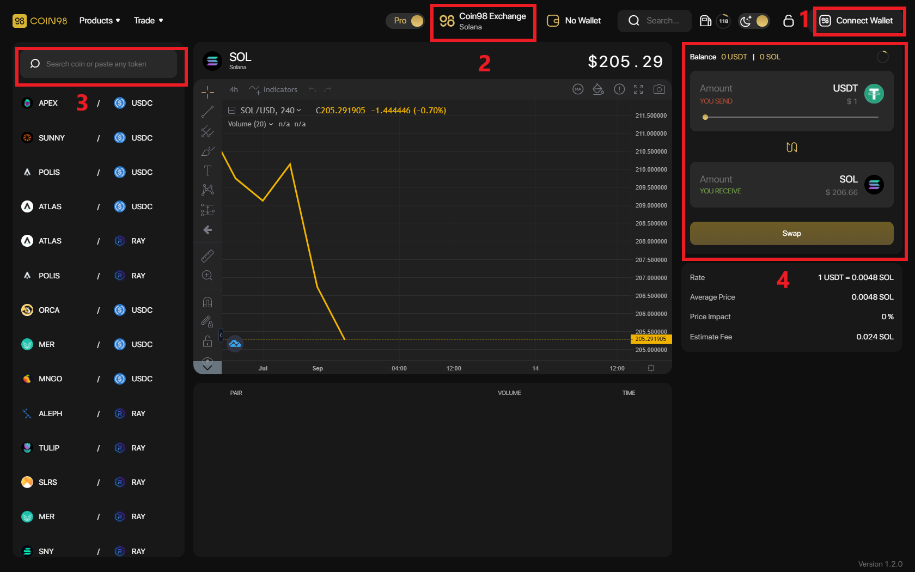Select SUNNY / USDC pair
915x572 pixels.
tap(99, 138)
